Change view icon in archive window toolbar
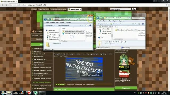 [x=80, y=25]
